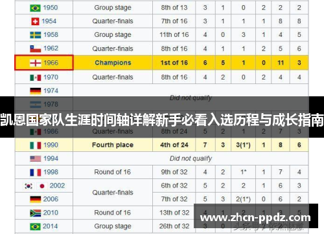Image resolution: width=324 pixels, height=234 pixels.
Task: Select the "3(1*)" draws cell in 1990 row
Action: (243, 145)
